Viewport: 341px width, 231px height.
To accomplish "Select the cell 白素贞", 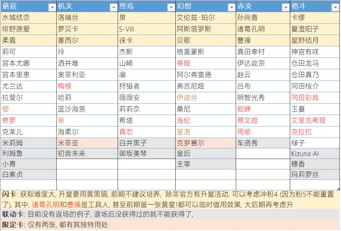I will click(x=28, y=175).
